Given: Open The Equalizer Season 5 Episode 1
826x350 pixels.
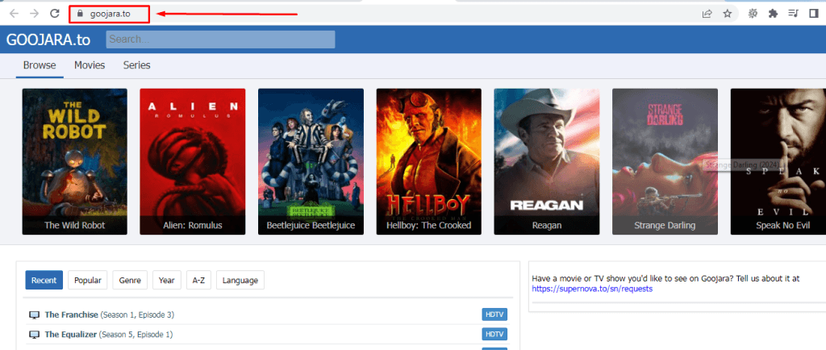Looking at the screenshot, I should (x=109, y=334).
